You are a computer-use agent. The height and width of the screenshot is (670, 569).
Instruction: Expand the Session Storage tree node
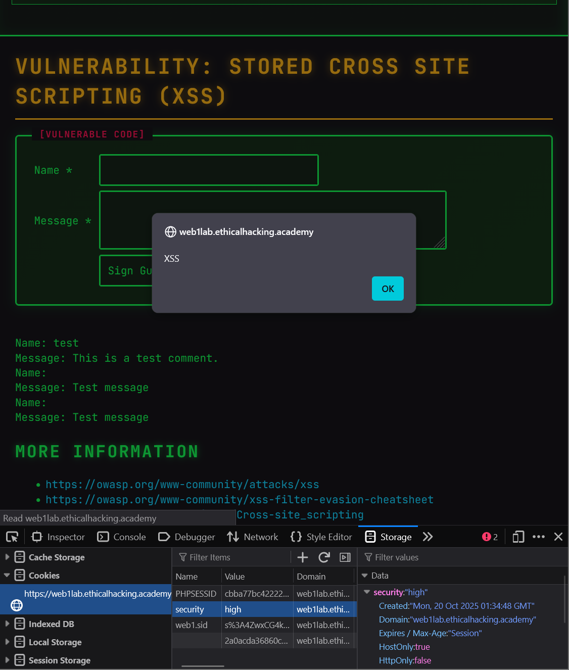click(x=7, y=660)
